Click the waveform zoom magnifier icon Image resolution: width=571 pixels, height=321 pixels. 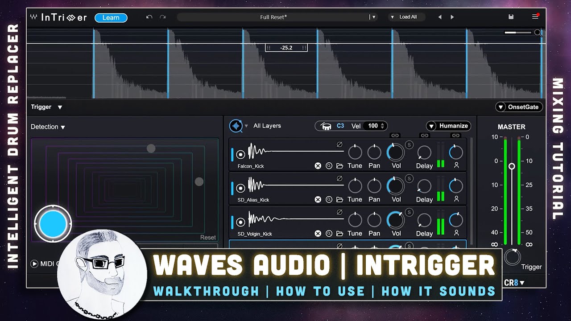point(538,33)
